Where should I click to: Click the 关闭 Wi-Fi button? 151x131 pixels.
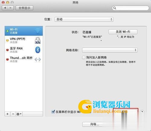click(x=123, y=32)
